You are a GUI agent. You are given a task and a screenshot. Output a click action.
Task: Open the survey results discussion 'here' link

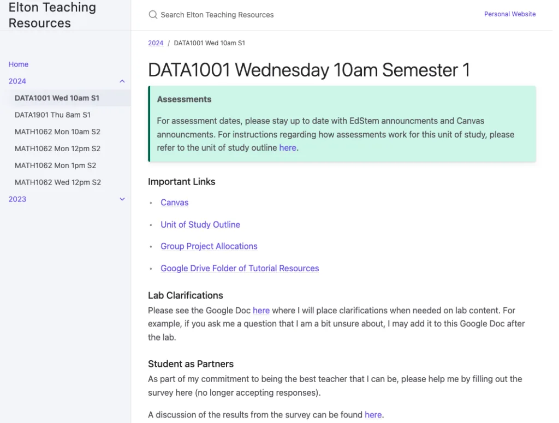click(x=373, y=415)
